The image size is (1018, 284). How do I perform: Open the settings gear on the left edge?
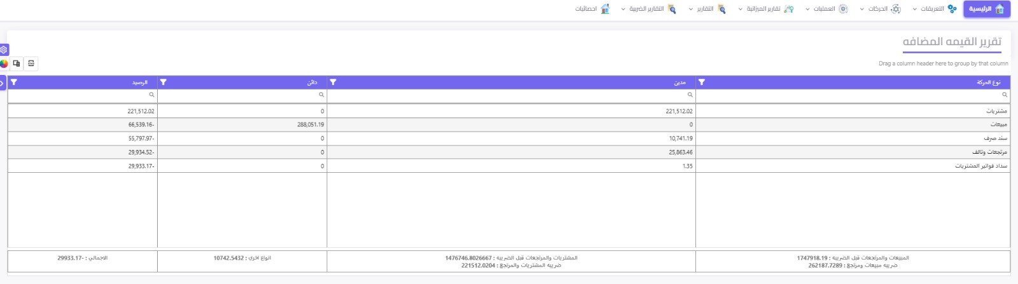click(4, 50)
